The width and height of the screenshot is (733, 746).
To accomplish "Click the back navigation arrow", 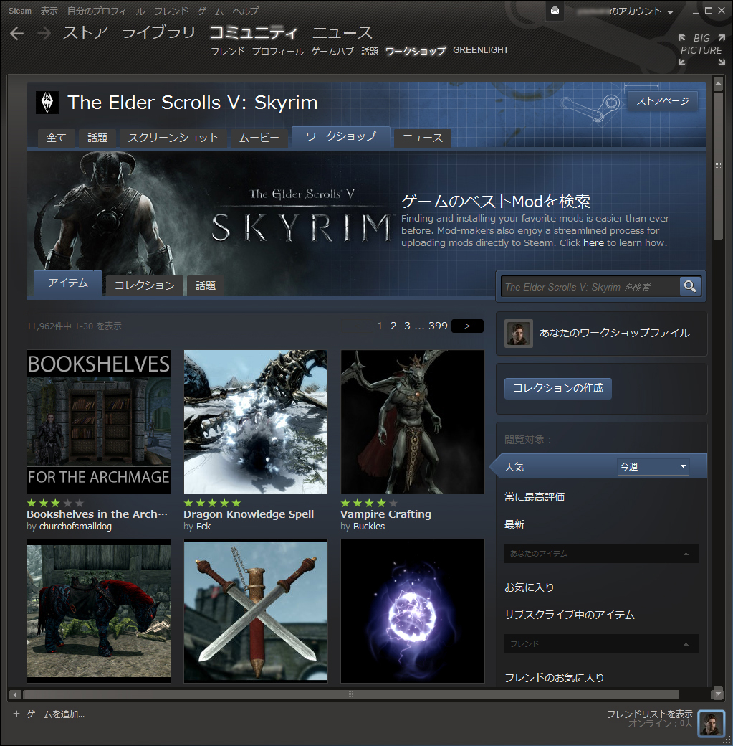I will [17, 33].
